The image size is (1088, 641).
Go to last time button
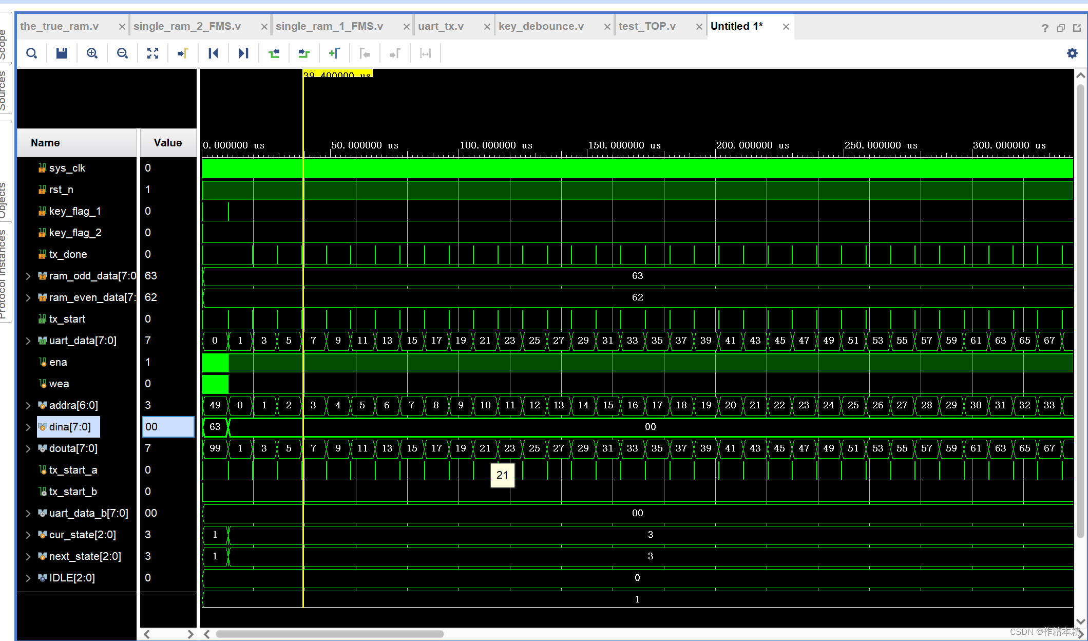[x=243, y=53]
